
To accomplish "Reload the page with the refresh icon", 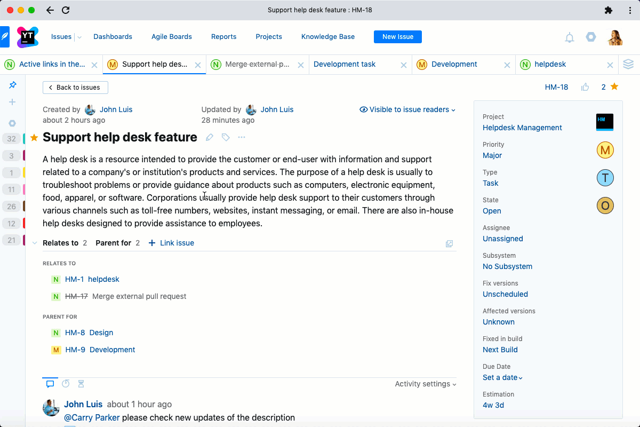I will point(66,10).
